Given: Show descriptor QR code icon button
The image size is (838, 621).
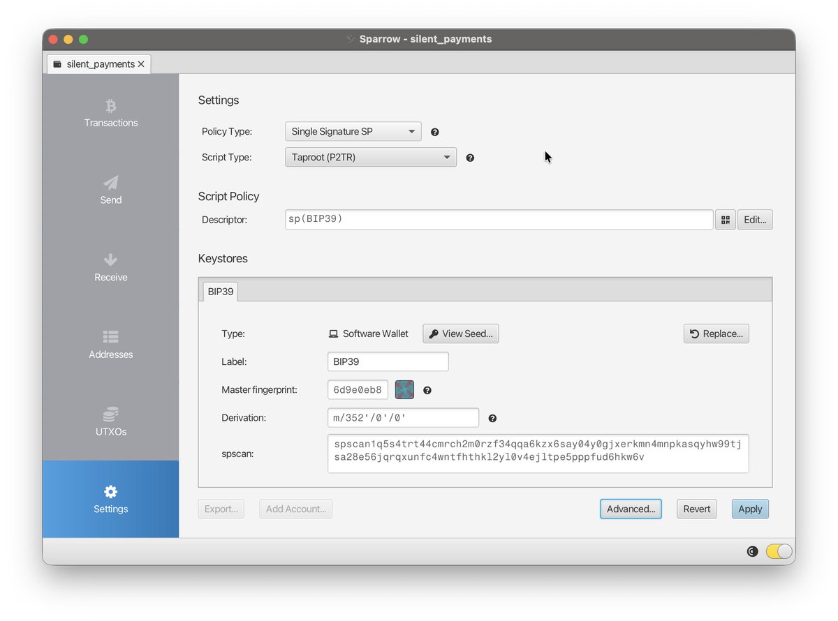Looking at the screenshot, I should (x=725, y=220).
